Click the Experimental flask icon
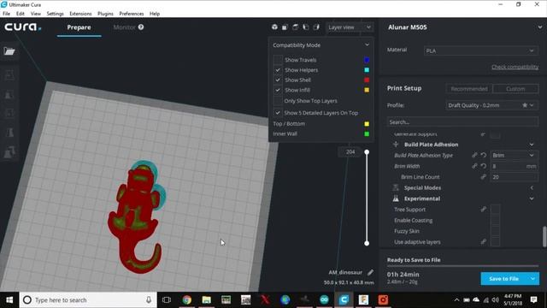Image resolution: width=547 pixels, height=308 pixels. (396, 198)
